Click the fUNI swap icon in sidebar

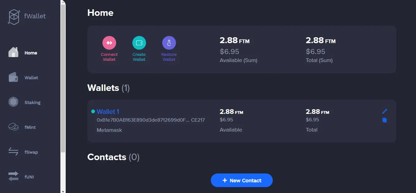pos(13,177)
